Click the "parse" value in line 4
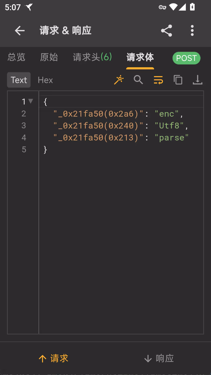Viewport: 211px width, 375px height. tap(172, 138)
